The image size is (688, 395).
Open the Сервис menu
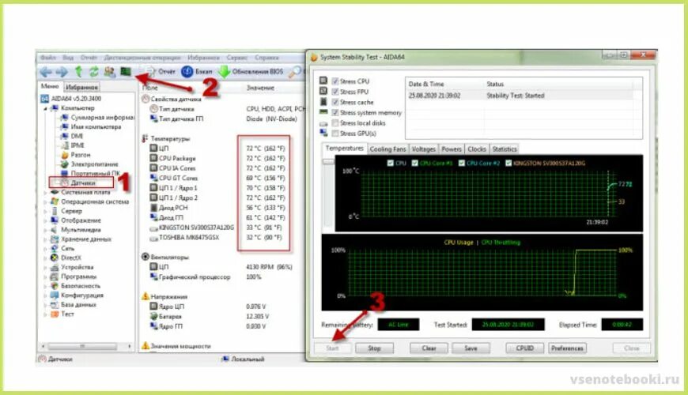pos(237,58)
